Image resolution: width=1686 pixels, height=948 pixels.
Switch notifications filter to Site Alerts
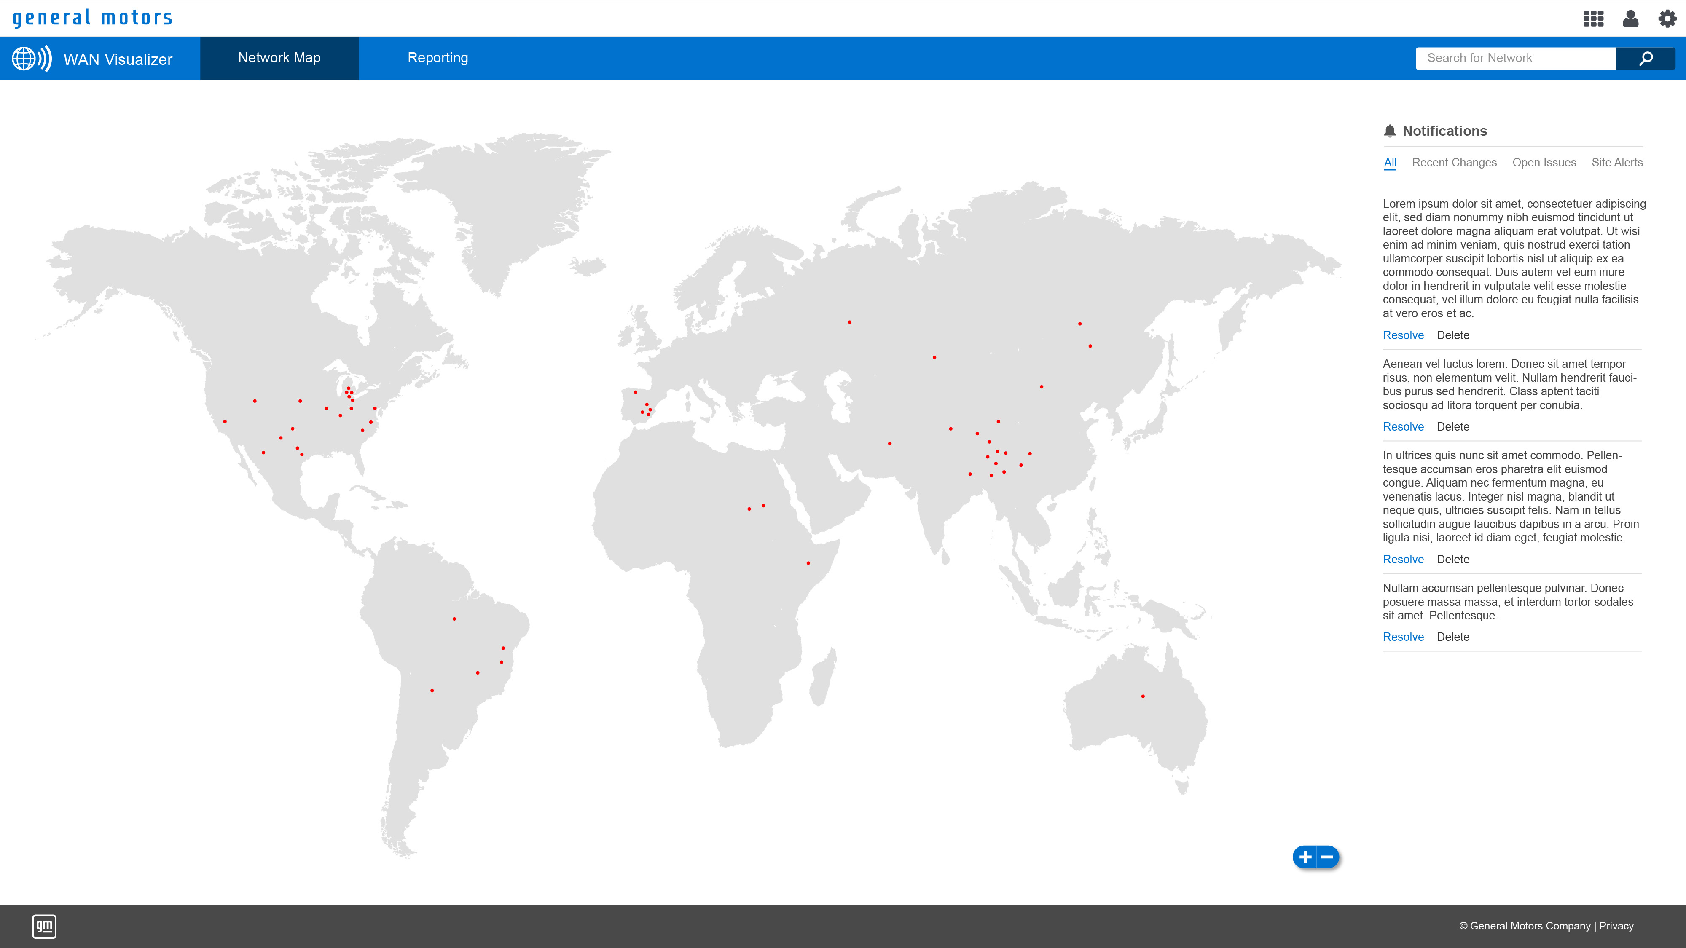point(1618,162)
